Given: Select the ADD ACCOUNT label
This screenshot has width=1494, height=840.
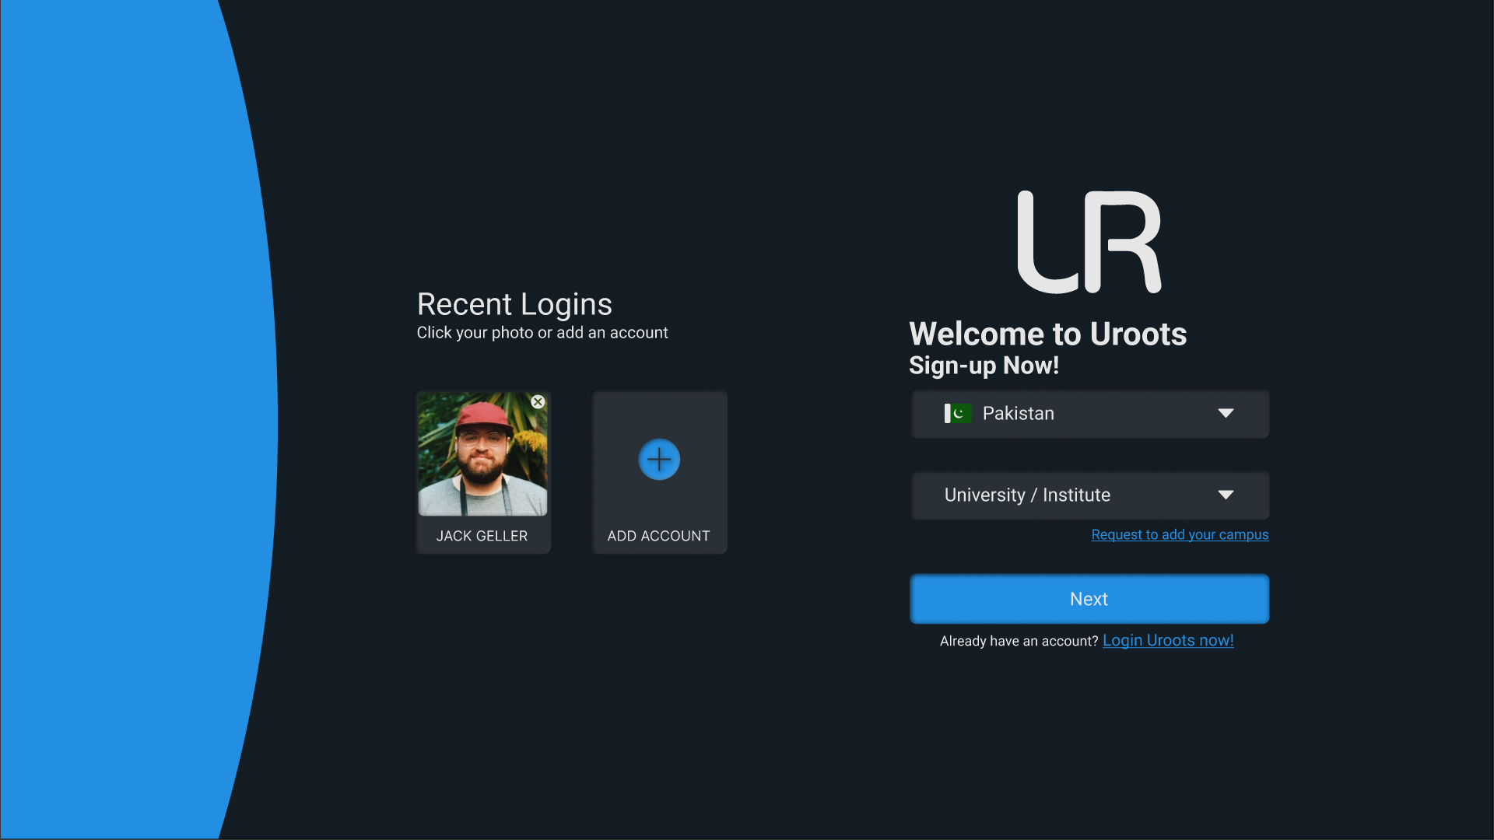Looking at the screenshot, I should click(x=658, y=536).
